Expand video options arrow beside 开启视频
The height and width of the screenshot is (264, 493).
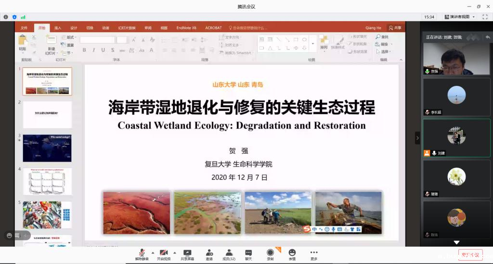(x=174, y=252)
